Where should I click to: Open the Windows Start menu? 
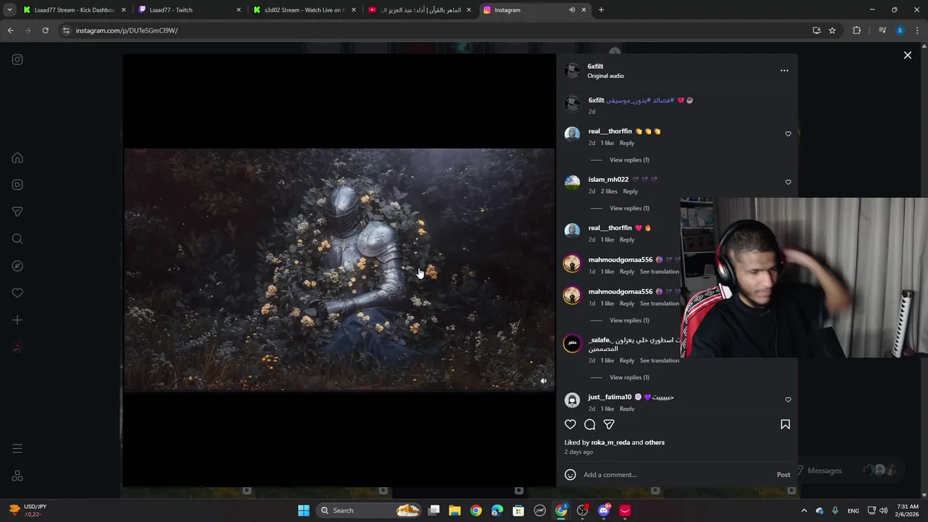click(x=304, y=510)
